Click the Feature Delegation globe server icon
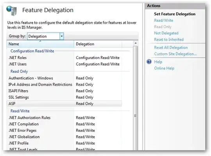Screen dimensions: 211x156 click(x=12, y=11)
